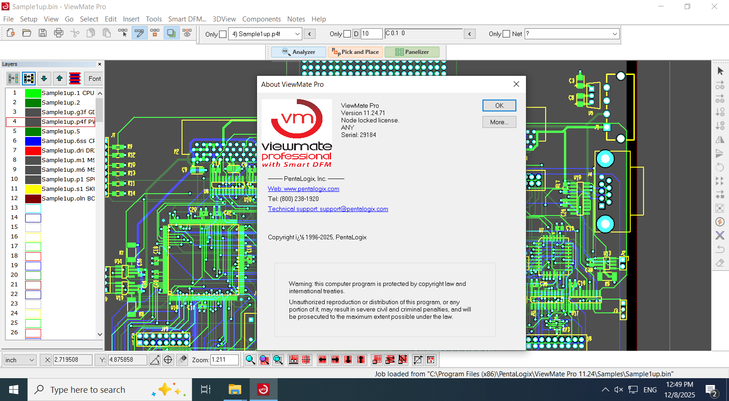Open the Pick and Place button
The width and height of the screenshot is (729, 401).
point(355,52)
